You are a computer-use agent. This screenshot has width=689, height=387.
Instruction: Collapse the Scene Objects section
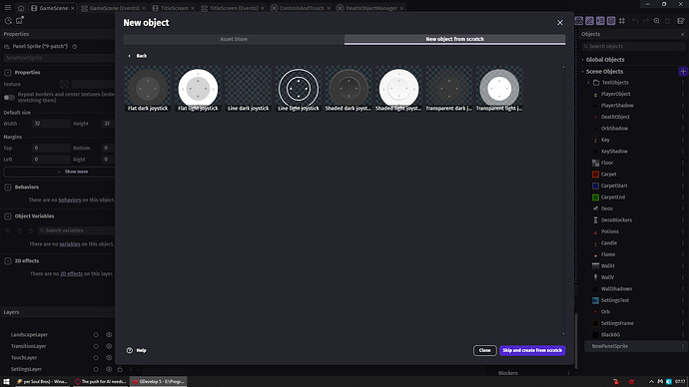[x=583, y=72]
